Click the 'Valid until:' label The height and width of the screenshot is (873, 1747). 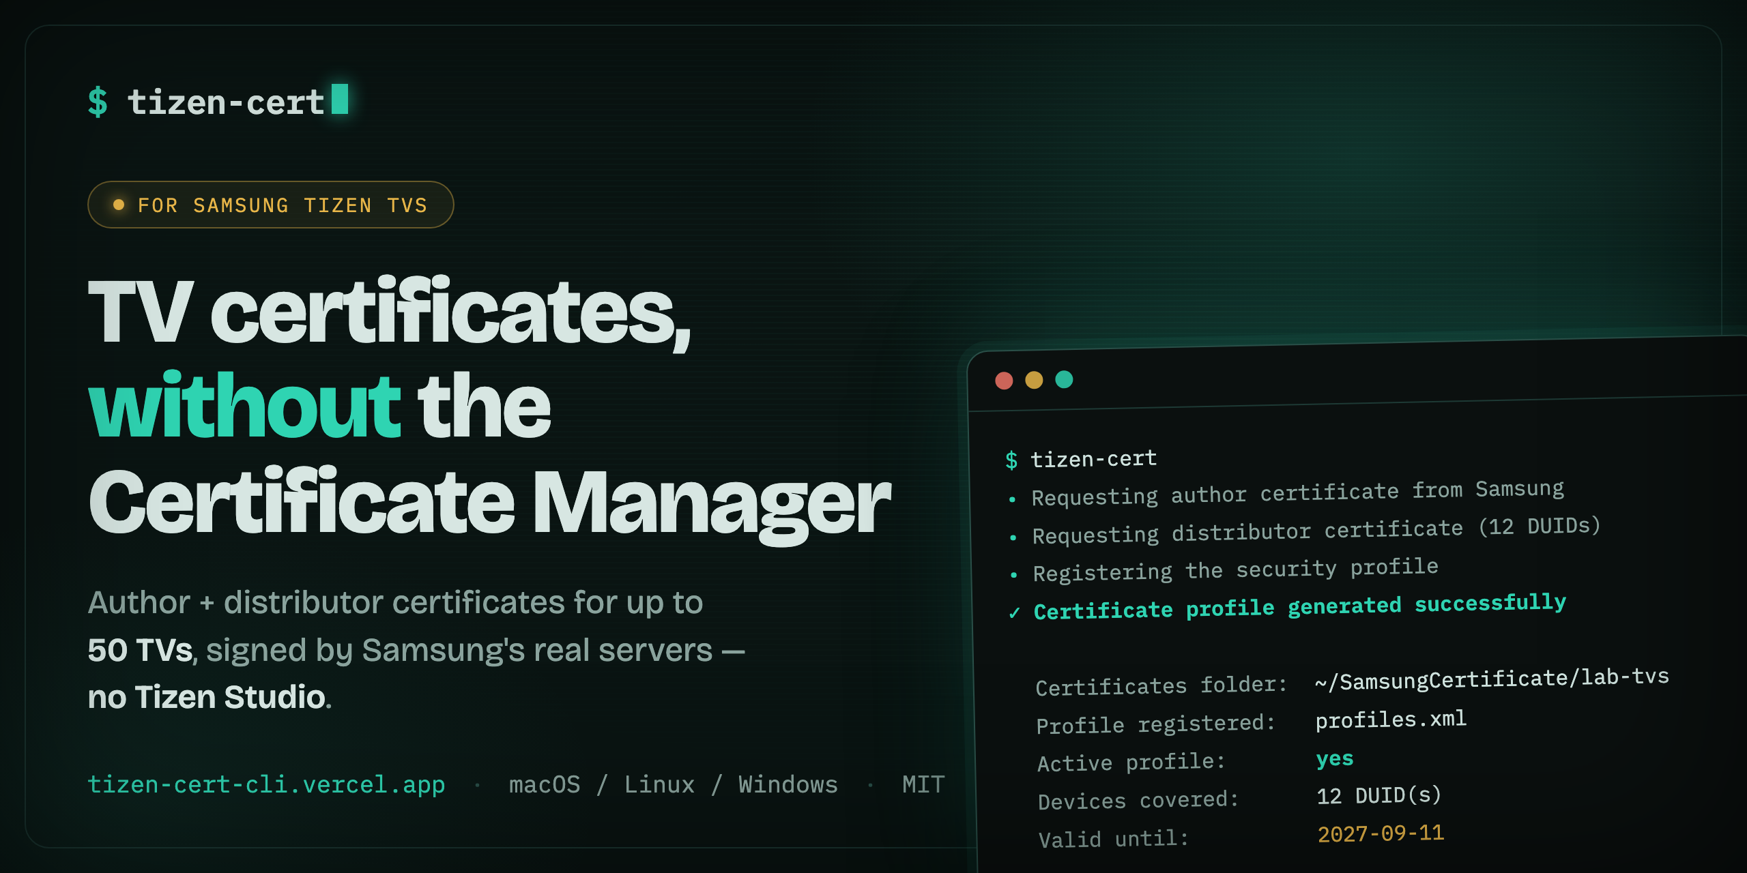click(x=1114, y=838)
